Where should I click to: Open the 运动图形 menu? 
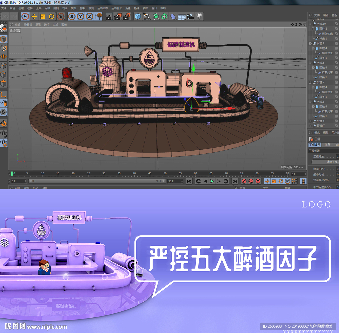click(117, 8)
